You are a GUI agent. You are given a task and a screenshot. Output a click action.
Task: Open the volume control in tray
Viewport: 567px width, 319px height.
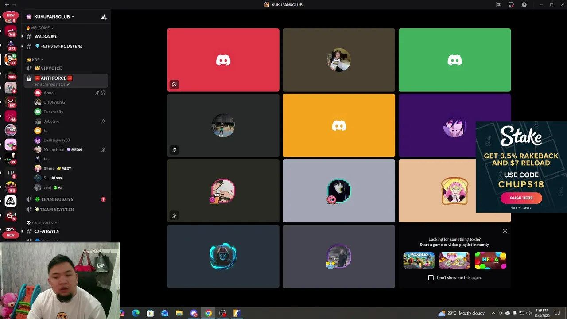(529, 313)
